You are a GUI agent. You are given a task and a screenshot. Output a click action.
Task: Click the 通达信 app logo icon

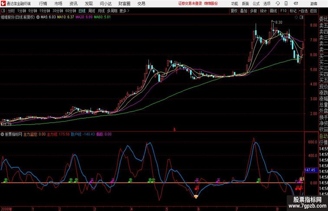click(x=3, y=3)
